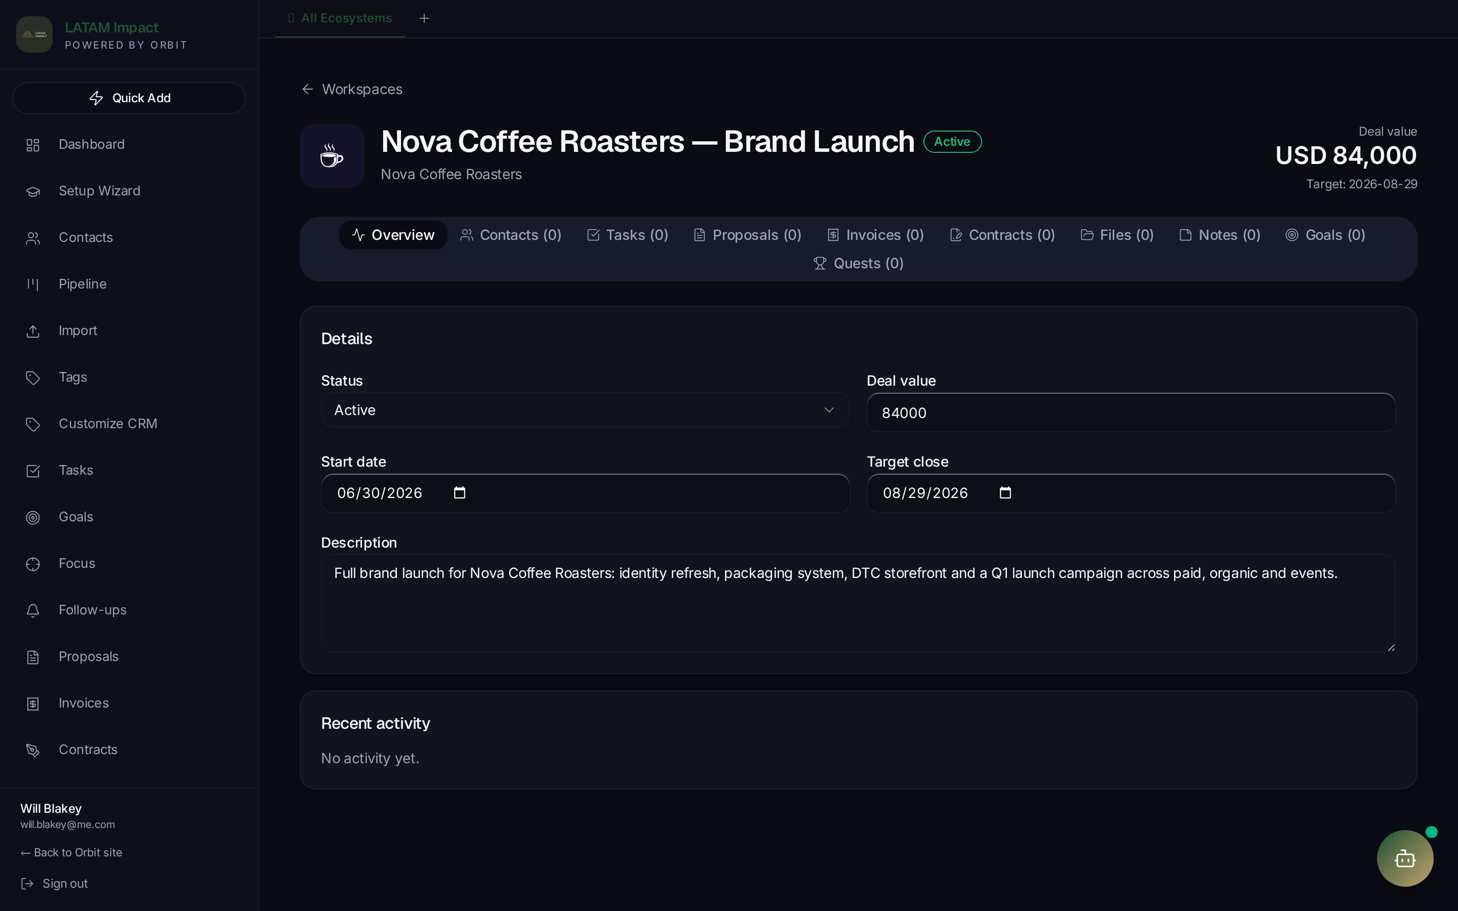Click the LATAM Impact logo
Viewport: 1458px width, 911px height.
tap(34, 34)
